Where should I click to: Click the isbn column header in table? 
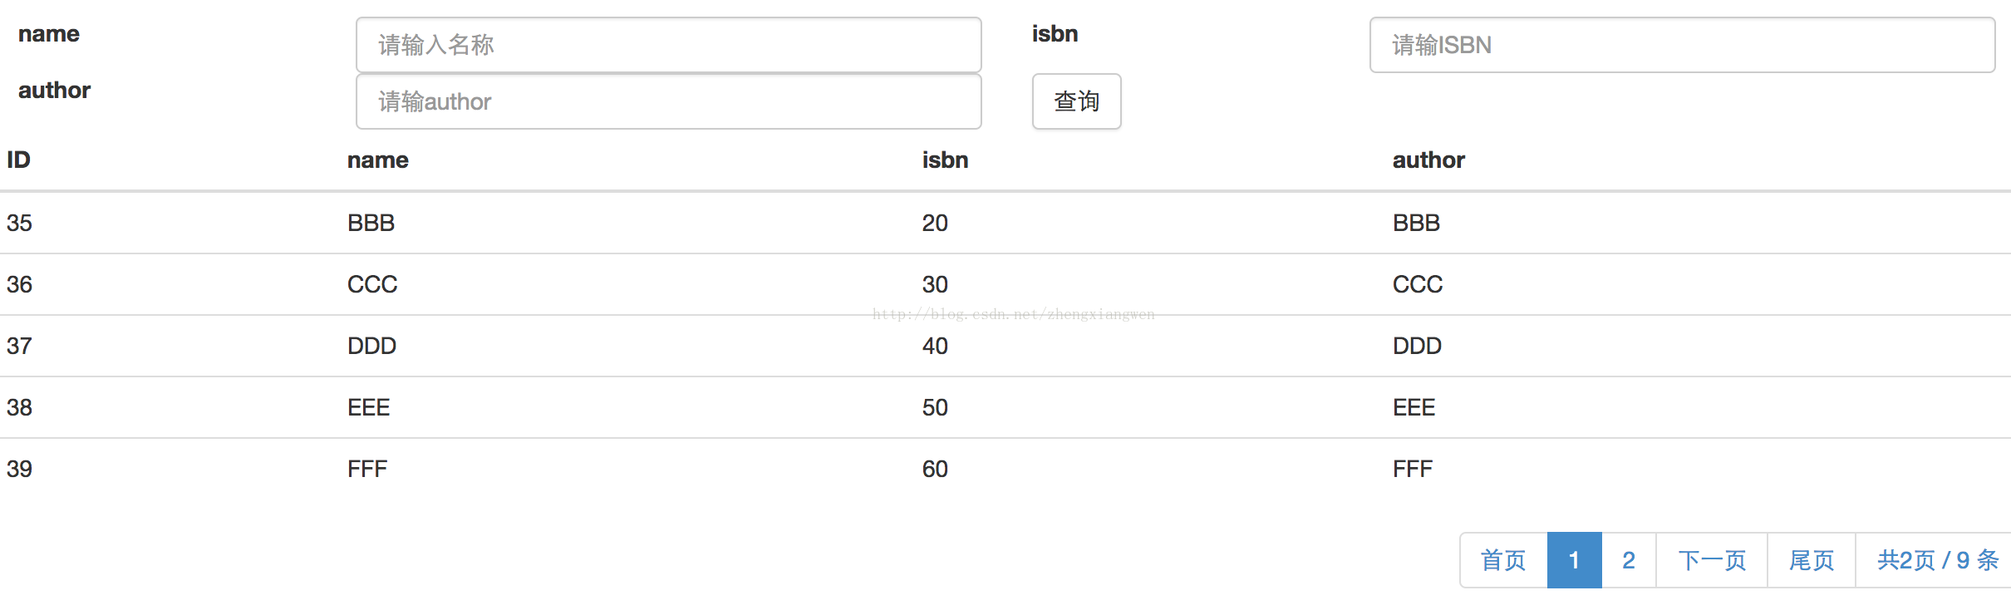[946, 160]
